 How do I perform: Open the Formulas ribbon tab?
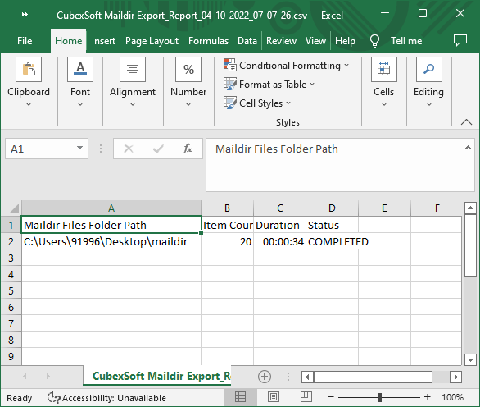coord(208,41)
